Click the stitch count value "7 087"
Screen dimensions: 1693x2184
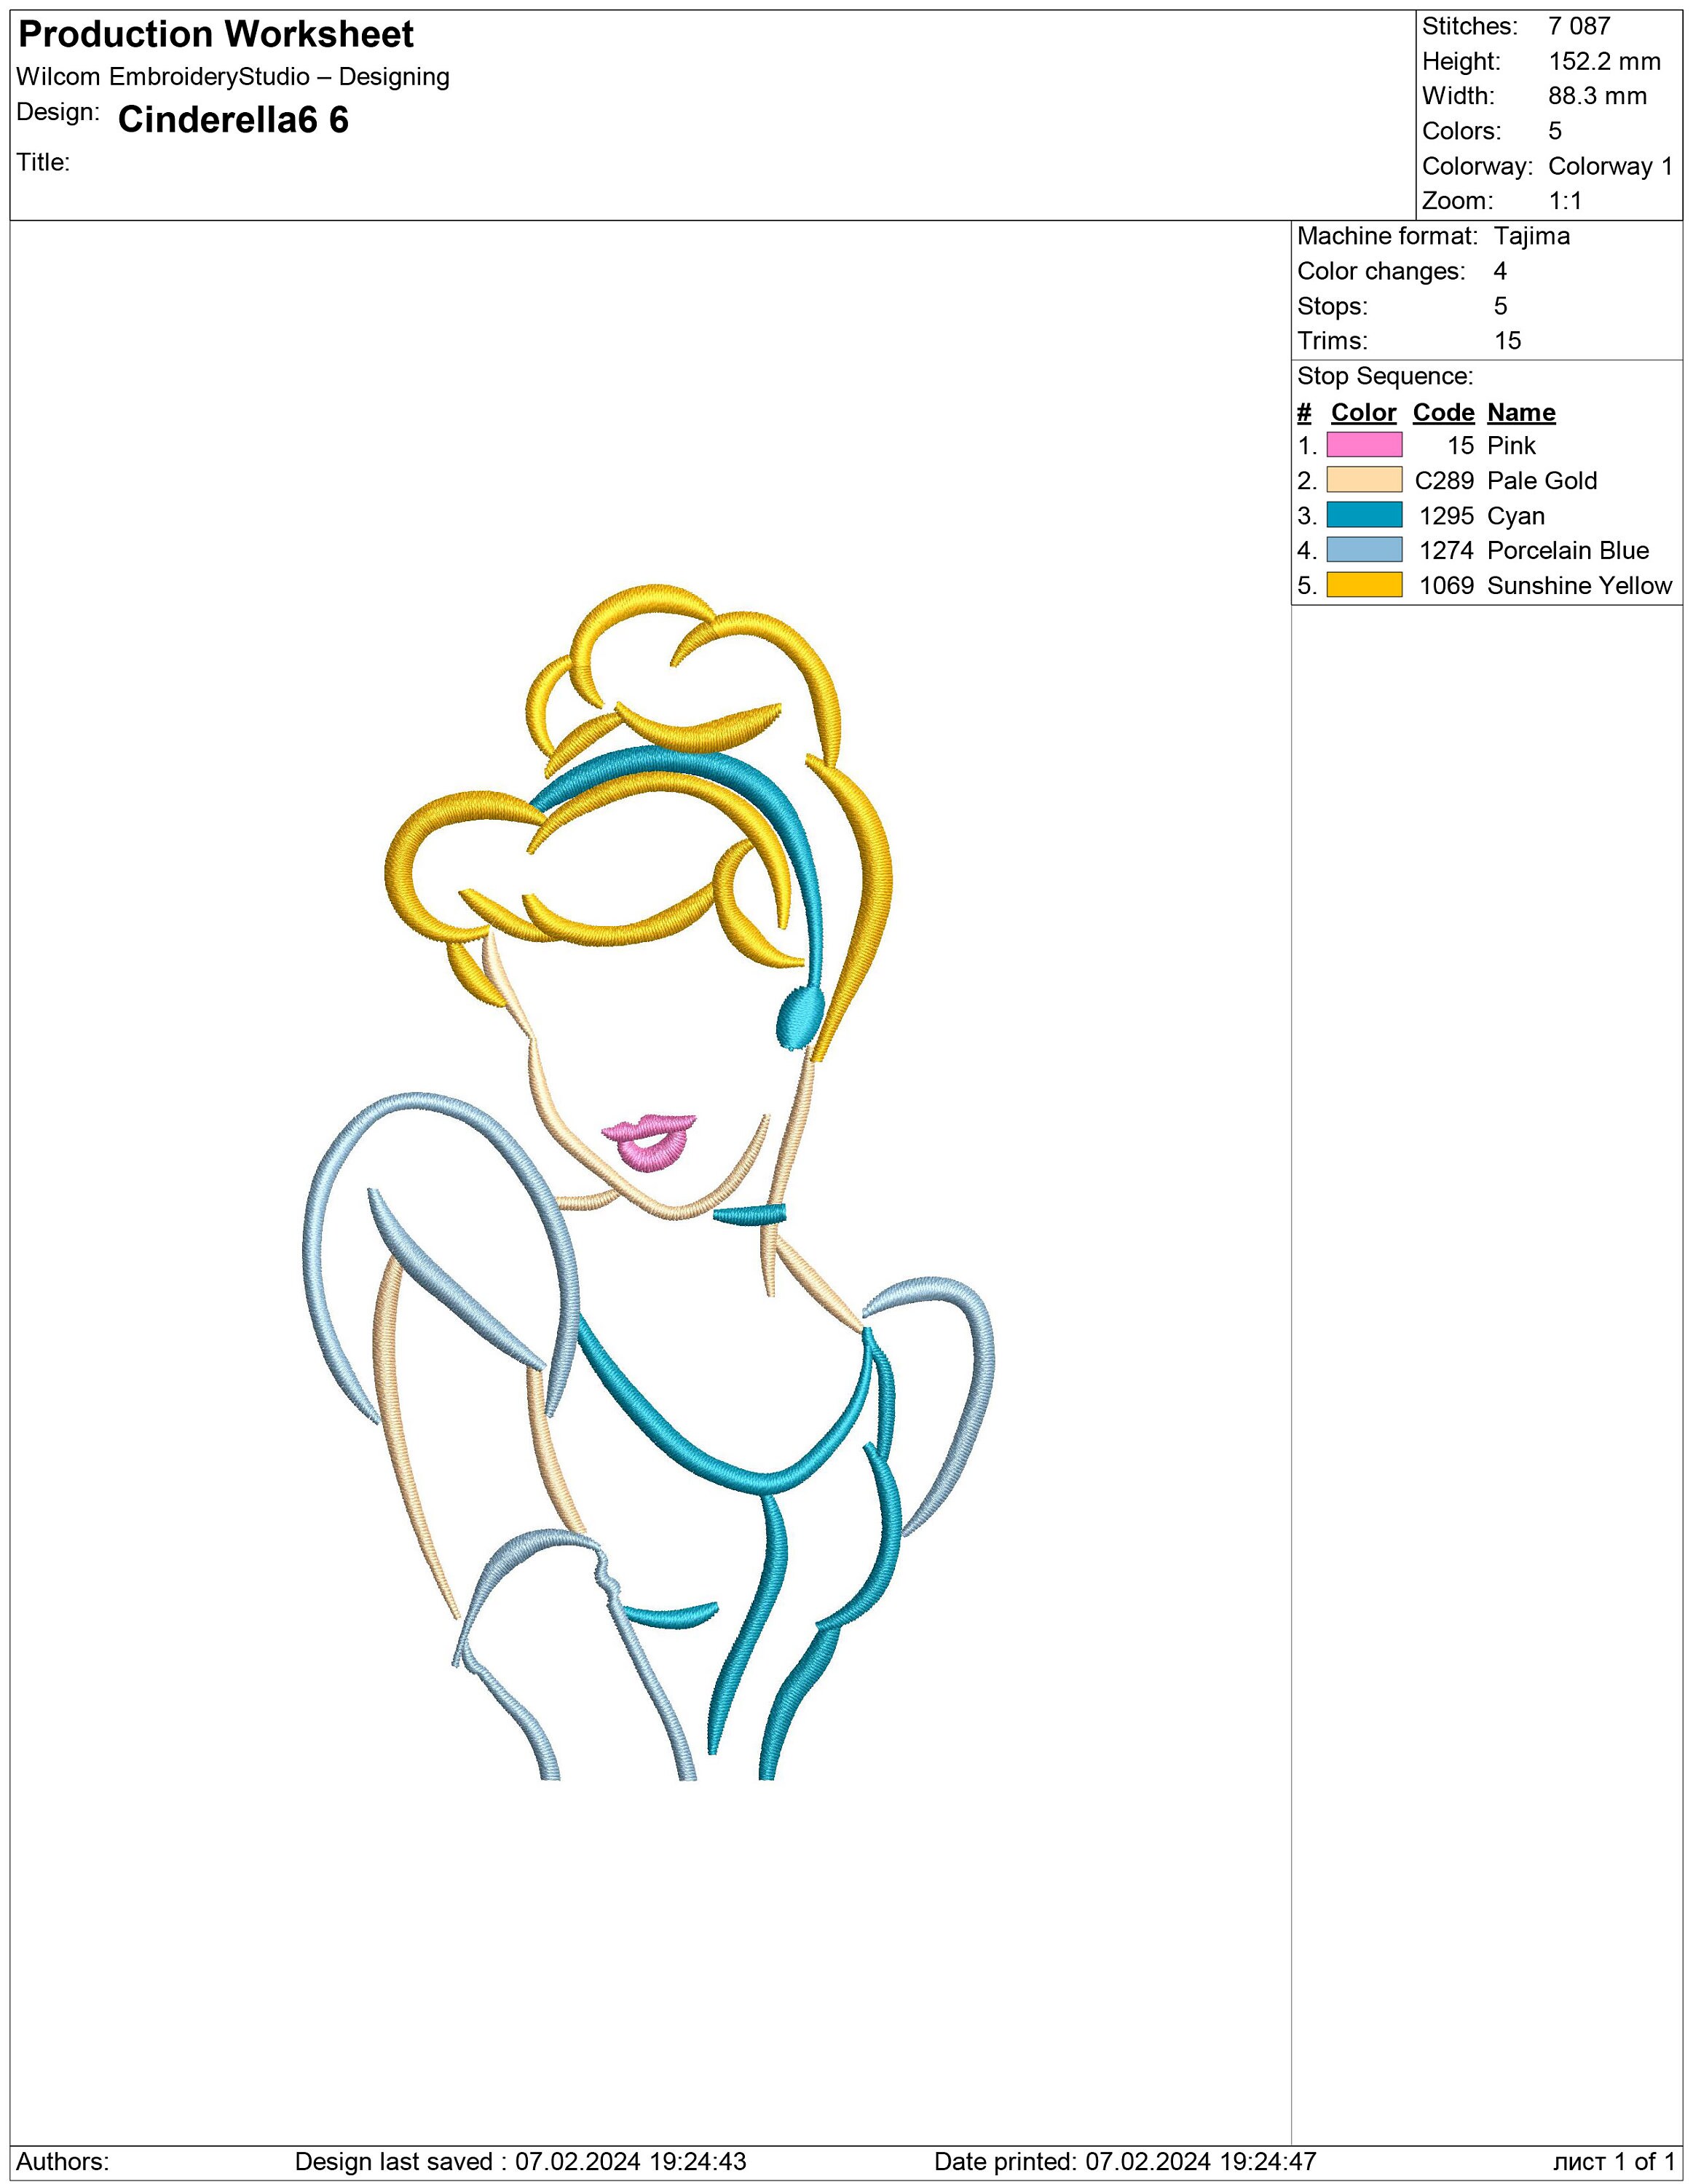pos(1580,27)
